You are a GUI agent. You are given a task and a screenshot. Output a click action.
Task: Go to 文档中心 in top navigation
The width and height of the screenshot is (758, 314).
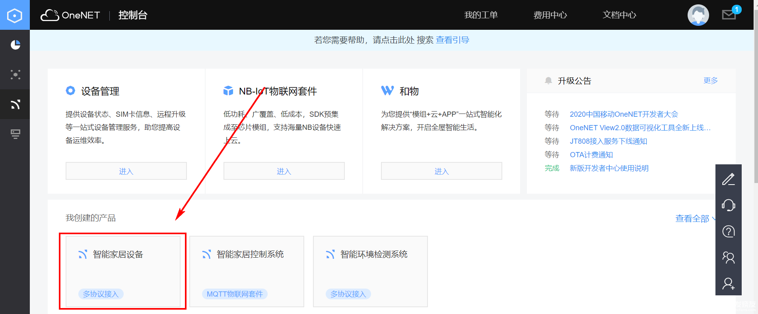tap(619, 15)
